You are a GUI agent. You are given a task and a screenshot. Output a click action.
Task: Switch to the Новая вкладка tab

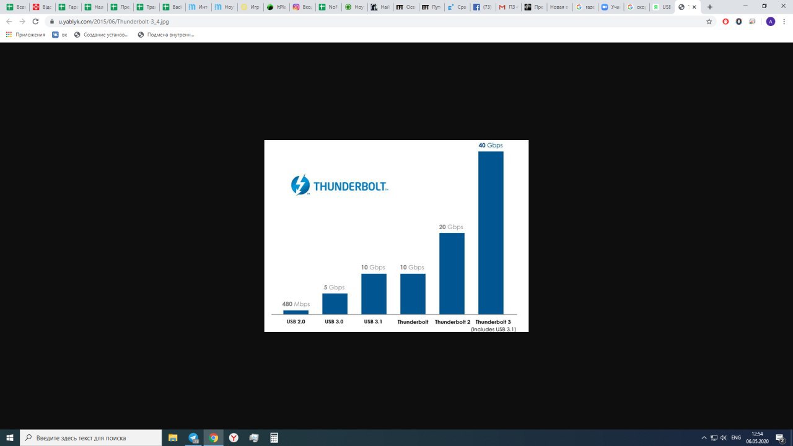pos(560,7)
